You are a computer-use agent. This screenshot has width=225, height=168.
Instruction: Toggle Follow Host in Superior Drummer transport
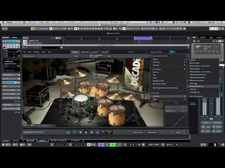coord(68,133)
